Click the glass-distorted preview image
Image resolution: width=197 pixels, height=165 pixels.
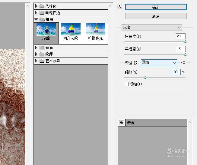[13, 107]
